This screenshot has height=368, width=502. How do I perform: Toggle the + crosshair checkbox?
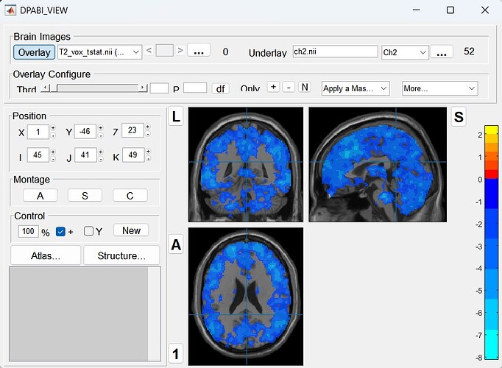pyautogui.click(x=60, y=231)
